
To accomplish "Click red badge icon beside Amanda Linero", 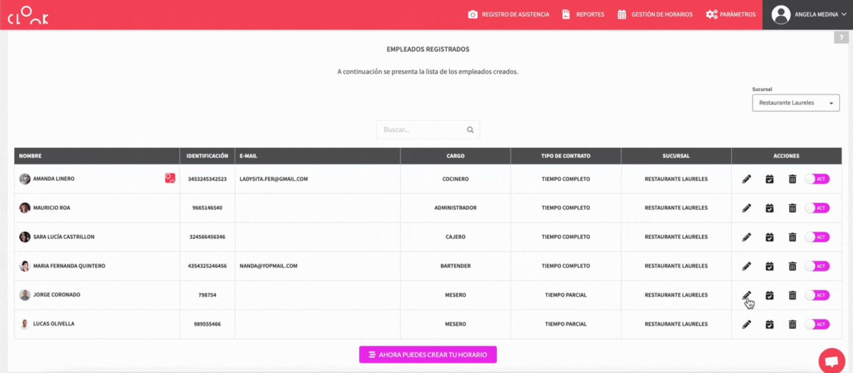I will (170, 179).
